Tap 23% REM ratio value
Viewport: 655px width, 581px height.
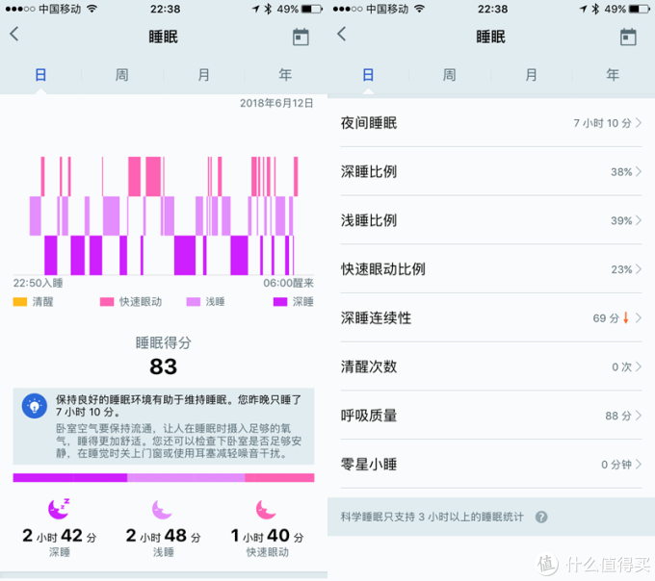[621, 269]
